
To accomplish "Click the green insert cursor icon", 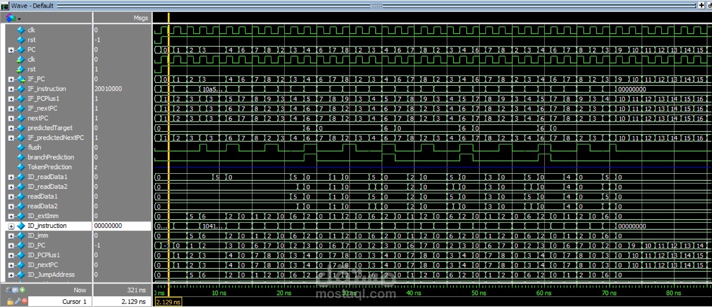I will click(x=22, y=290).
